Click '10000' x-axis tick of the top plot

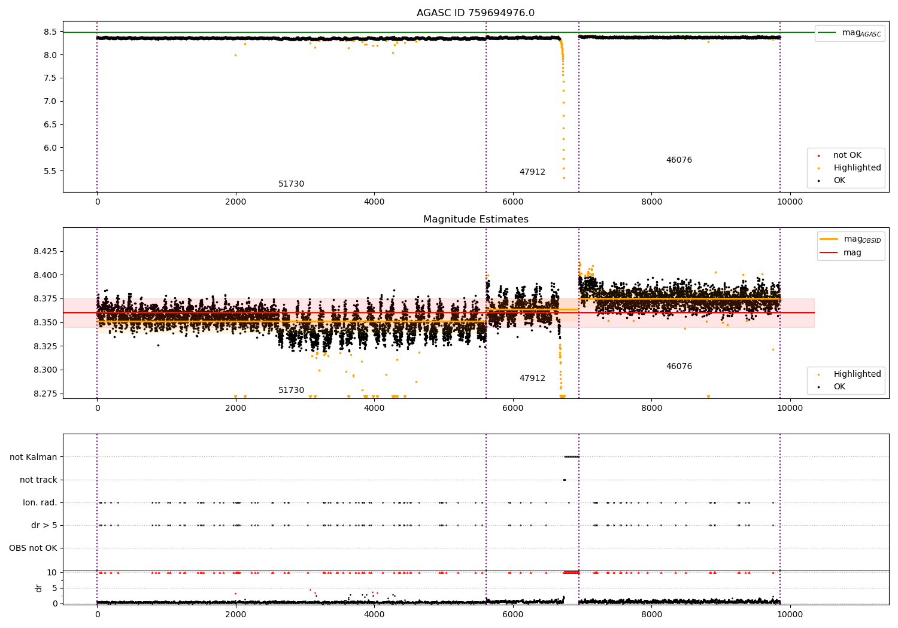point(790,202)
